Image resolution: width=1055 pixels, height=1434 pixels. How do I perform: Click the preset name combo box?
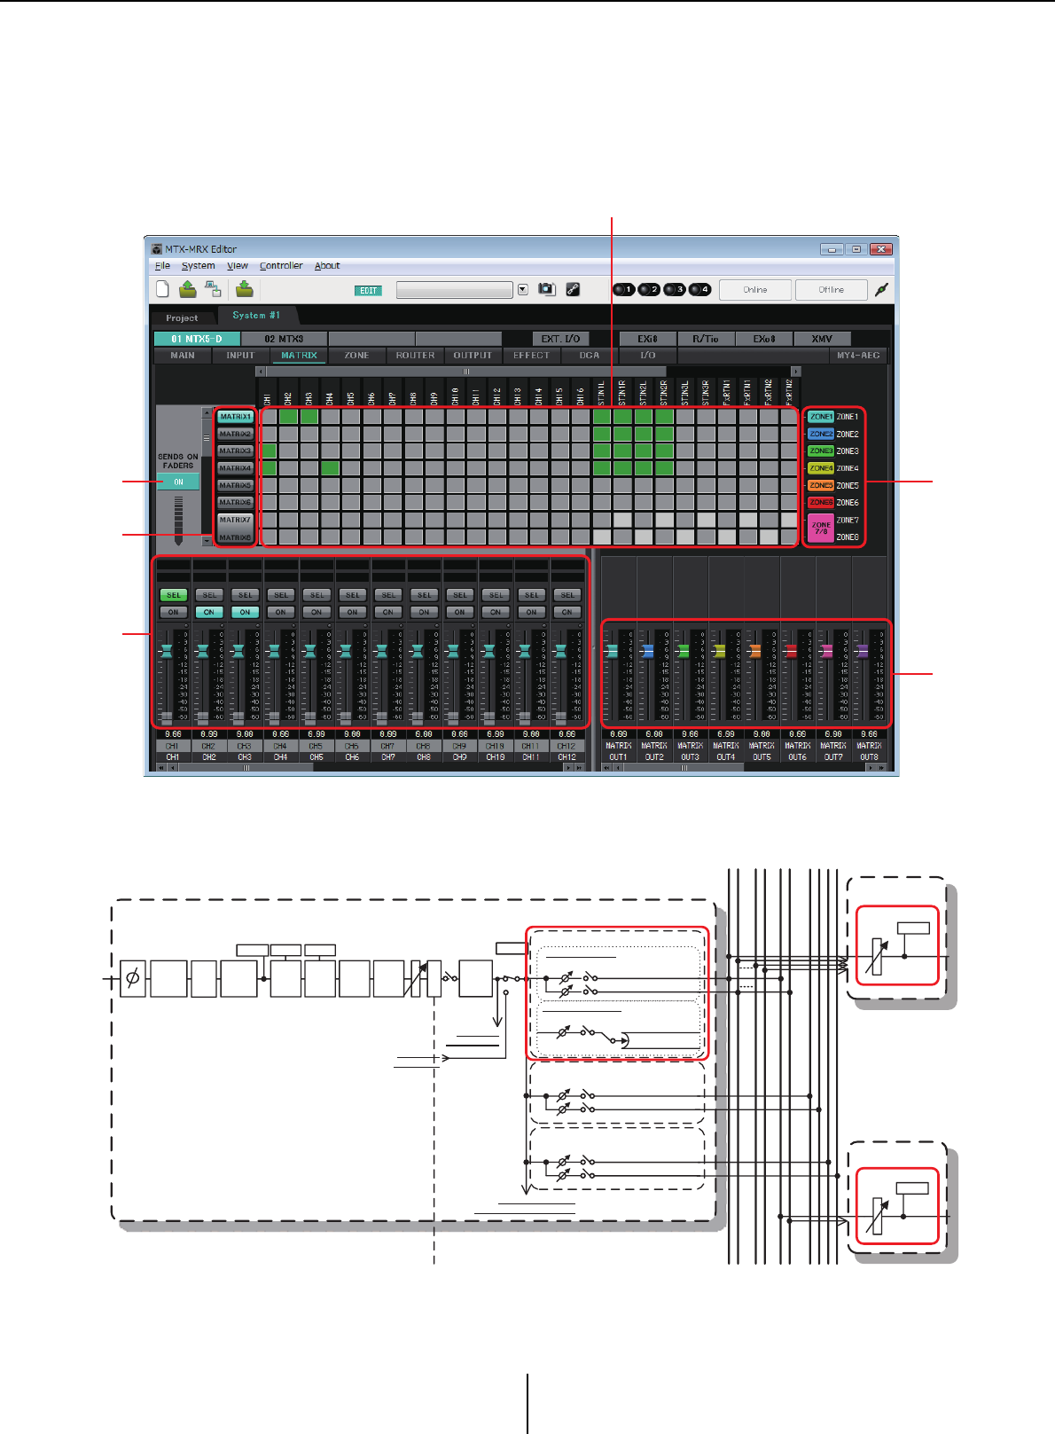coord(455,290)
